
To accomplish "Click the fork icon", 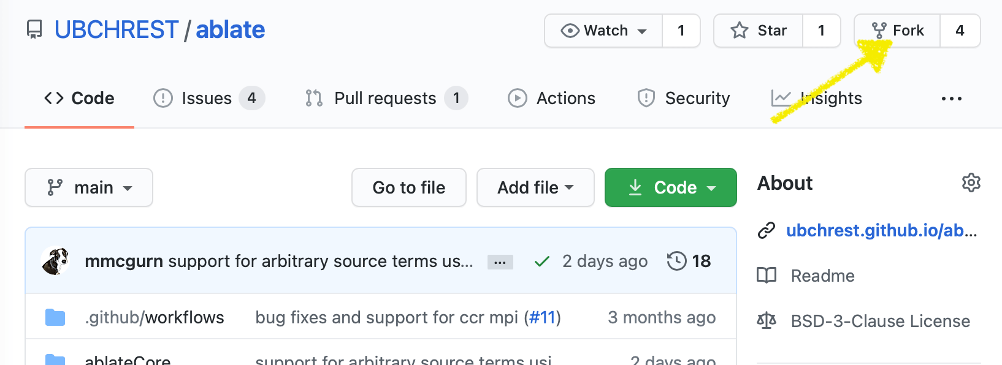I will [879, 31].
